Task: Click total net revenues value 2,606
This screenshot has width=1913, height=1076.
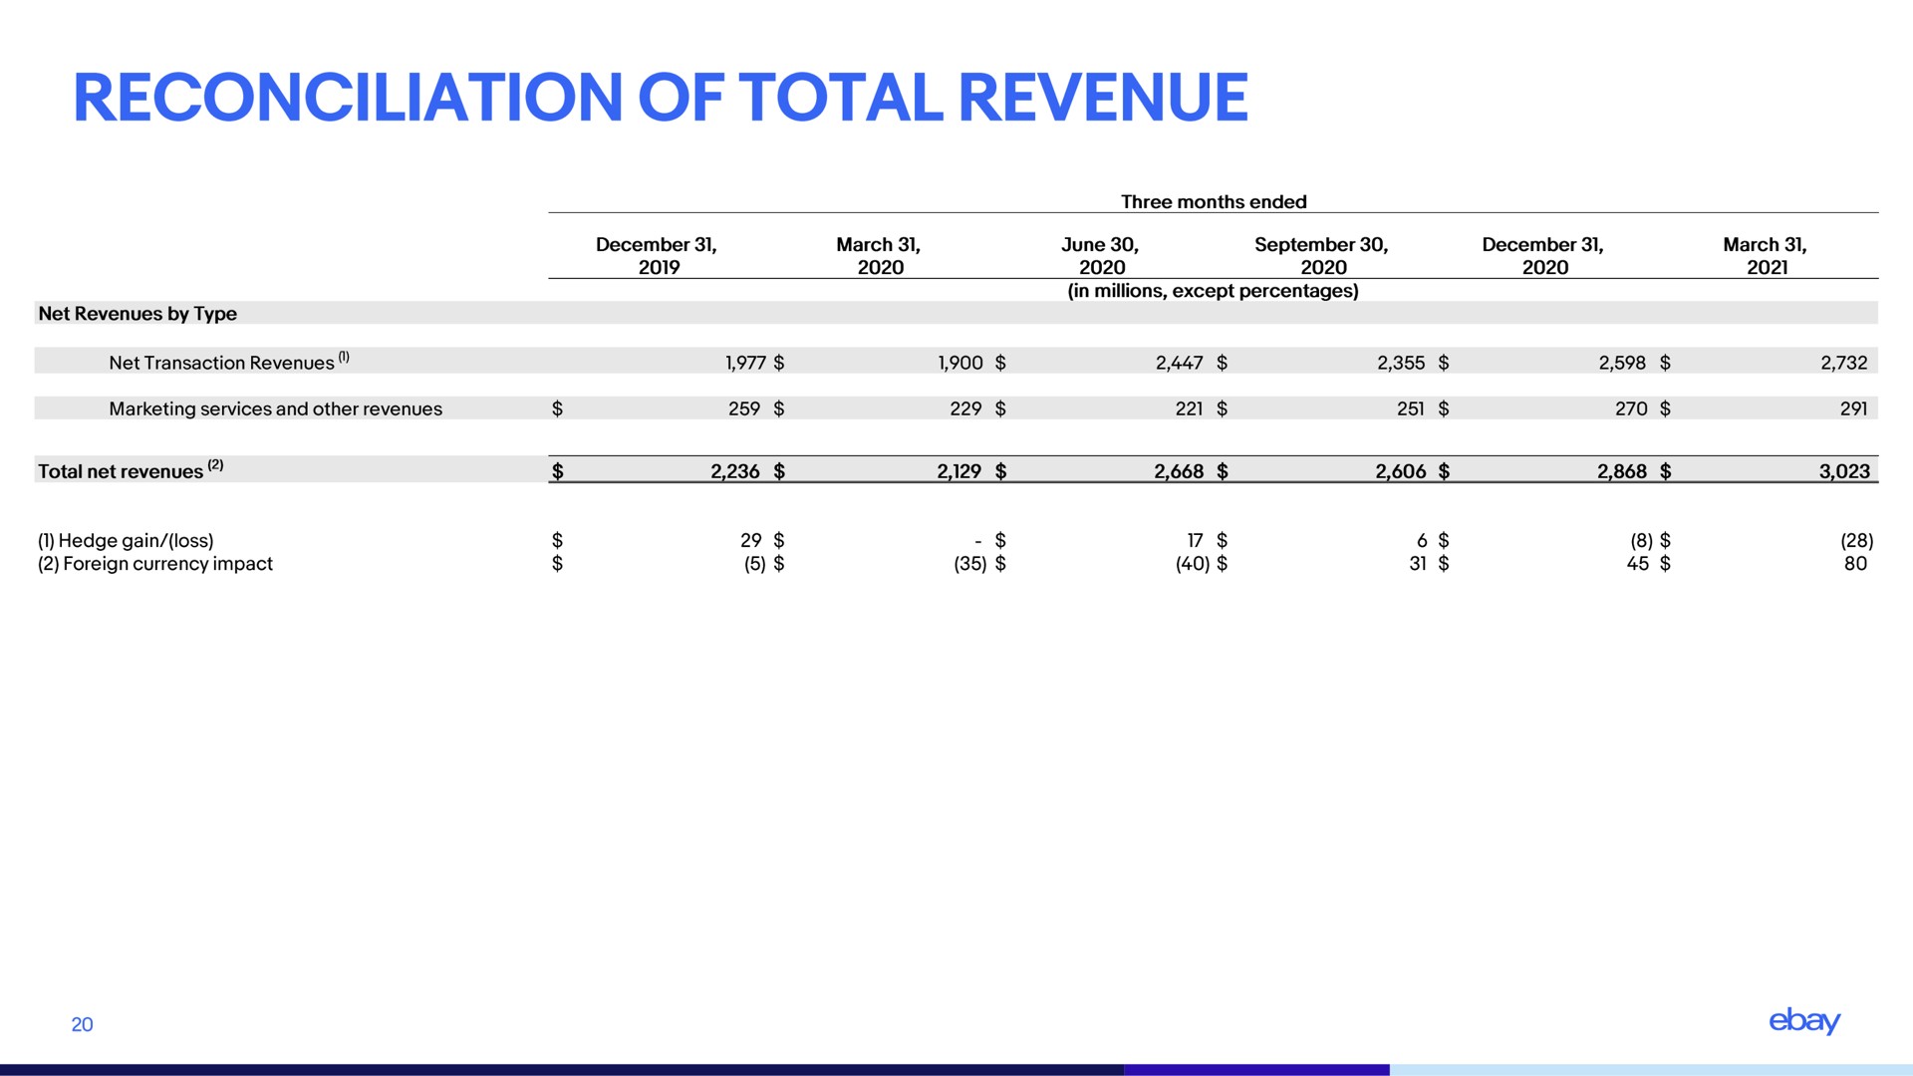Action: tap(1401, 471)
